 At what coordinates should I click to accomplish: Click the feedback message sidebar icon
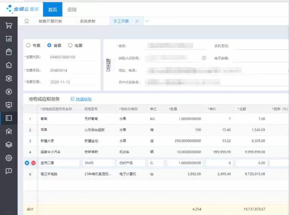pos(9,171)
